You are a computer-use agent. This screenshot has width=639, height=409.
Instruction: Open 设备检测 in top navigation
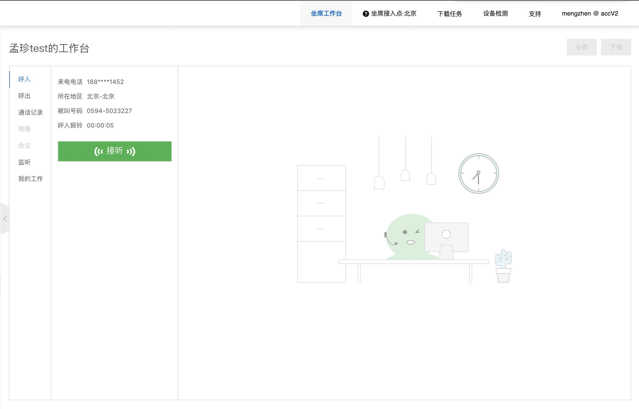495,13
